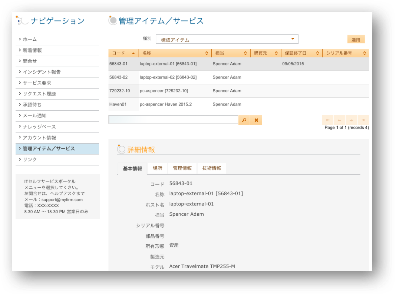
Task: Clear the search with the X button
Action: point(256,120)
